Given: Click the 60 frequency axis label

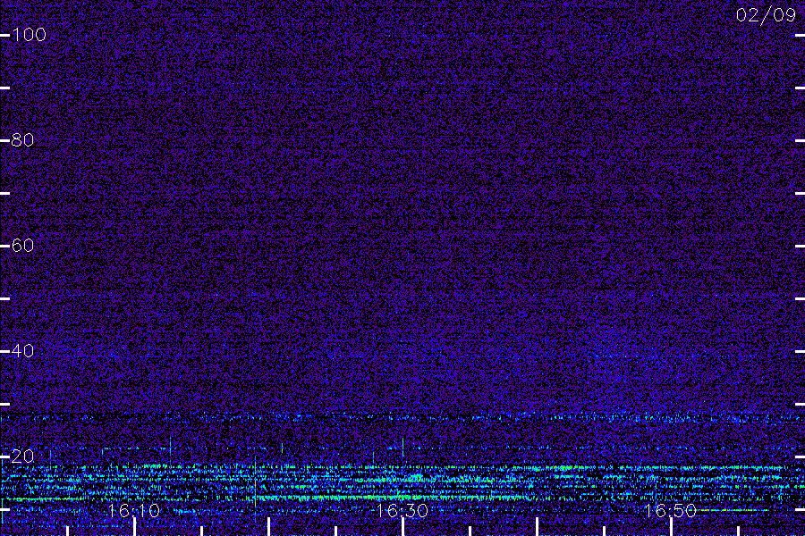Looking at the screenshot, I should tap(23, 245).
